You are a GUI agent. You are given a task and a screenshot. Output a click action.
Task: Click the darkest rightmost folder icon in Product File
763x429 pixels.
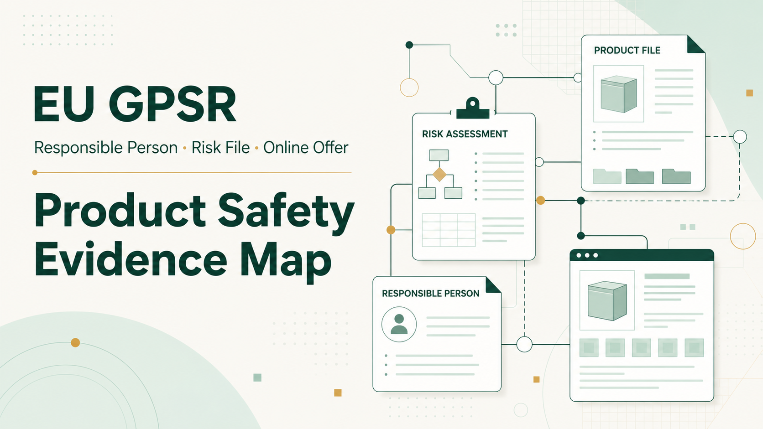(x=676, y=176)
